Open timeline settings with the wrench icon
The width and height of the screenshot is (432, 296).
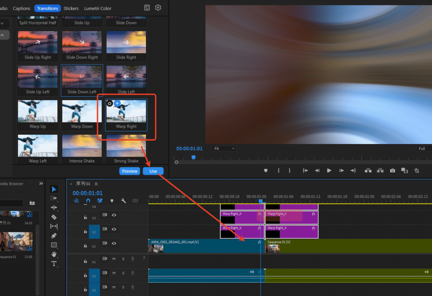pos(123,201)
